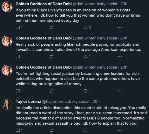The width and height of the screenshot is (149, 134).
Task: Like the 'Really sick of people' post
Action: click(x=87, y=57)
